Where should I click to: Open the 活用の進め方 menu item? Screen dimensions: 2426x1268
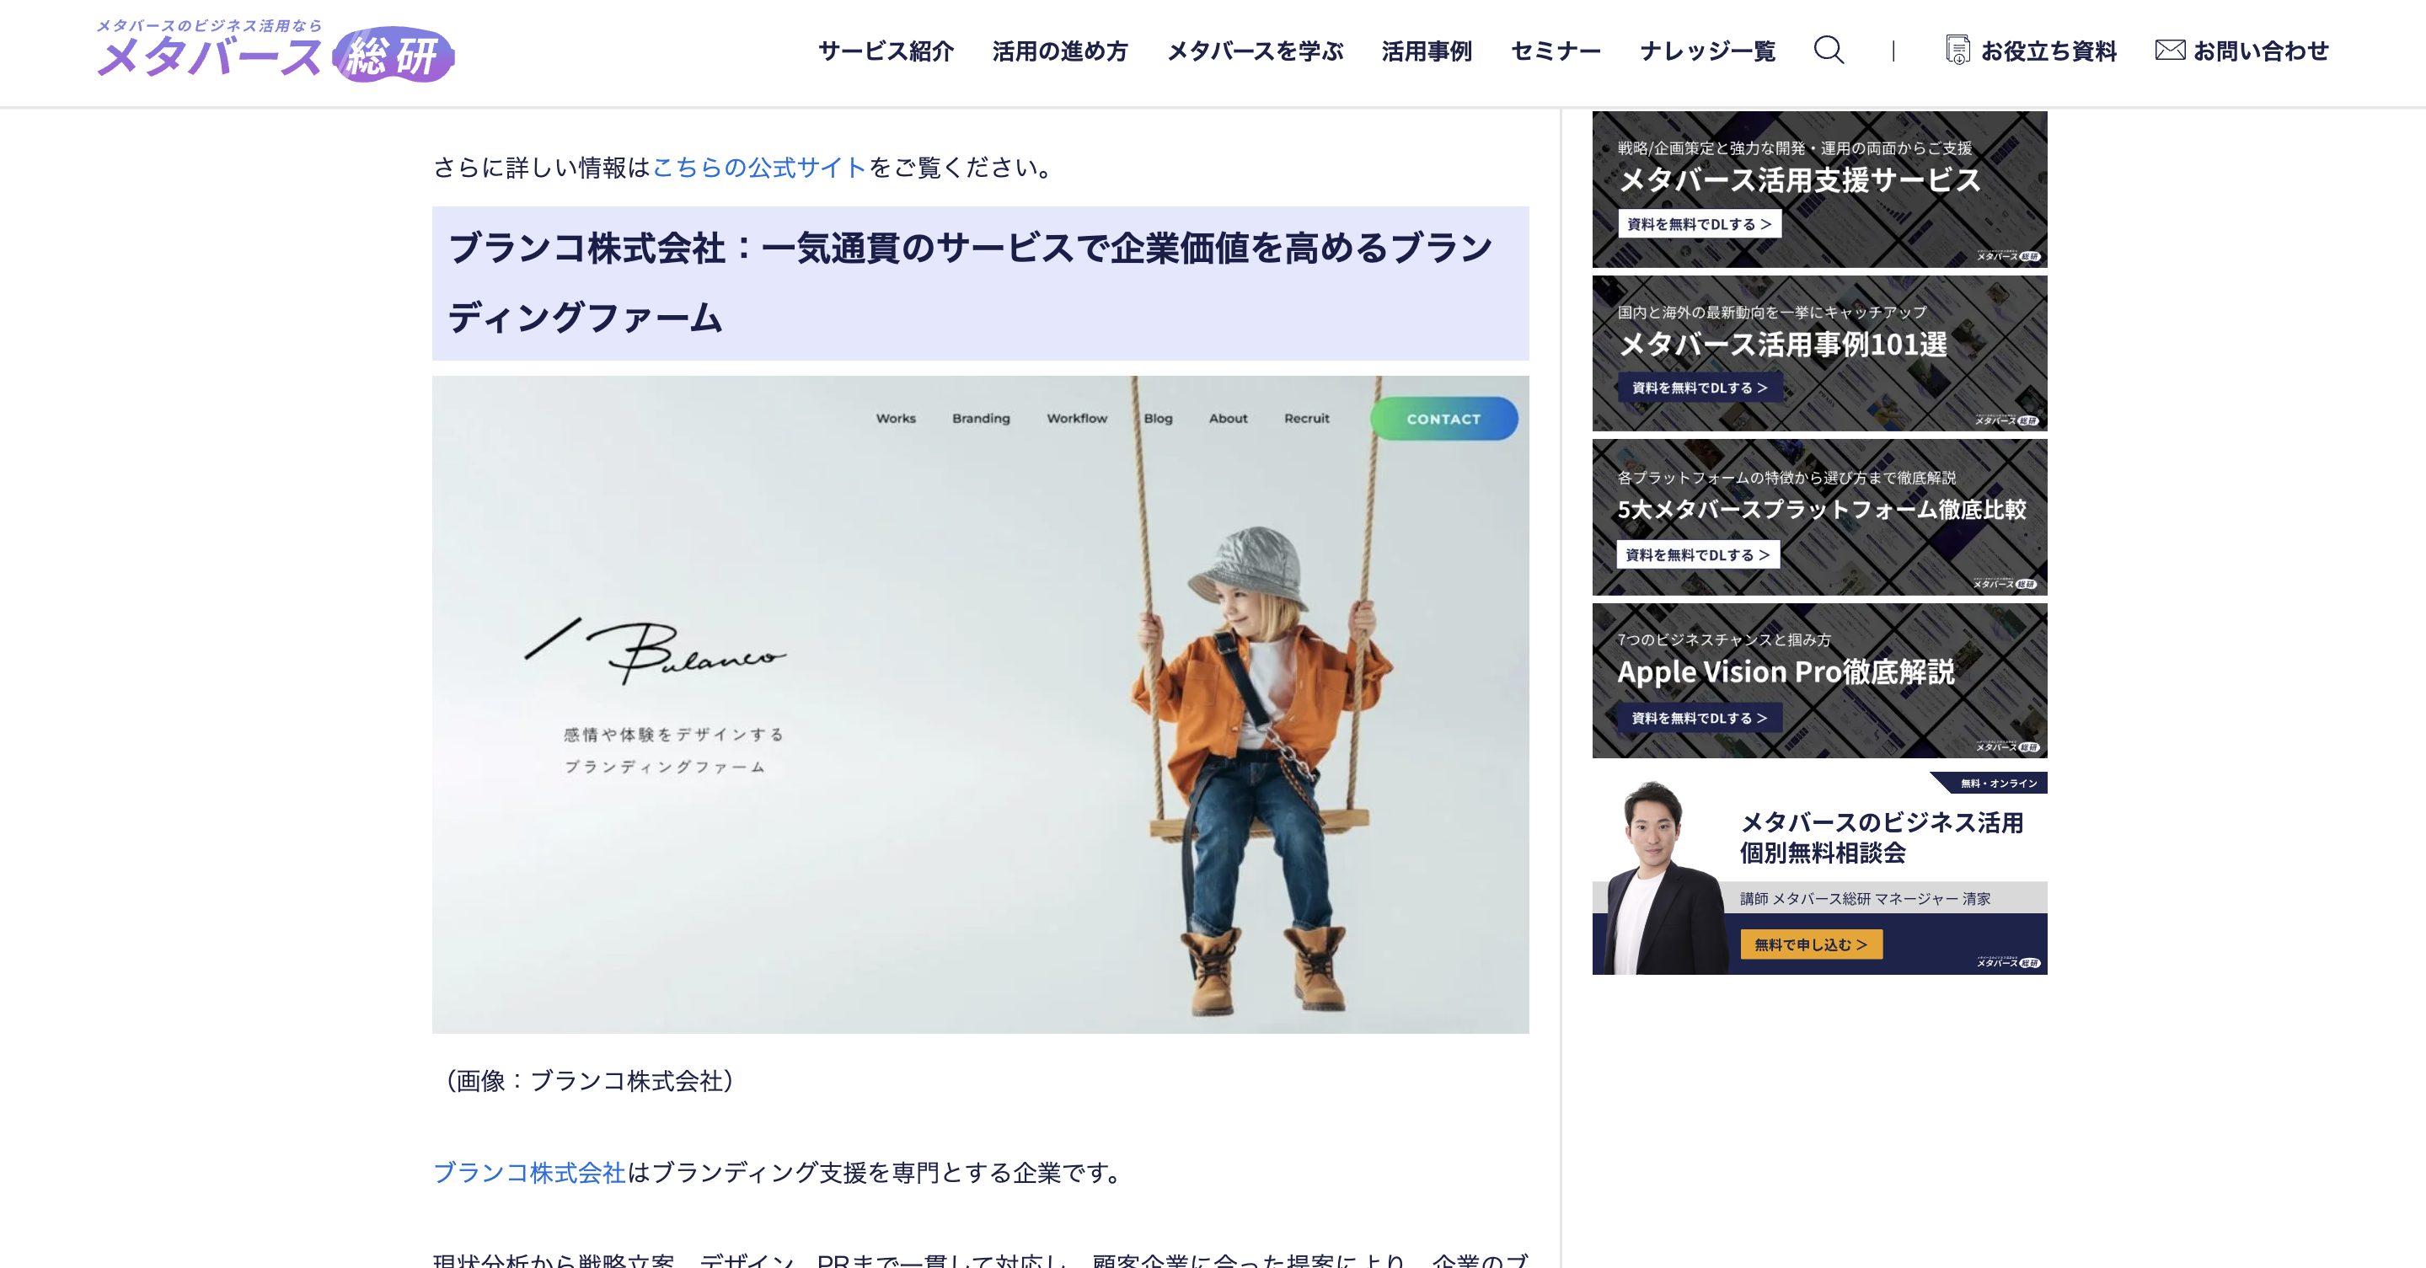click(1059, 51)
